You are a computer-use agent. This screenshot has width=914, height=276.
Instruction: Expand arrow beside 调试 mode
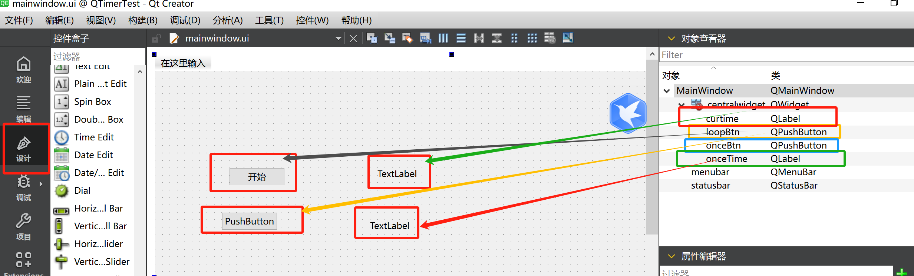coord(41,184)
